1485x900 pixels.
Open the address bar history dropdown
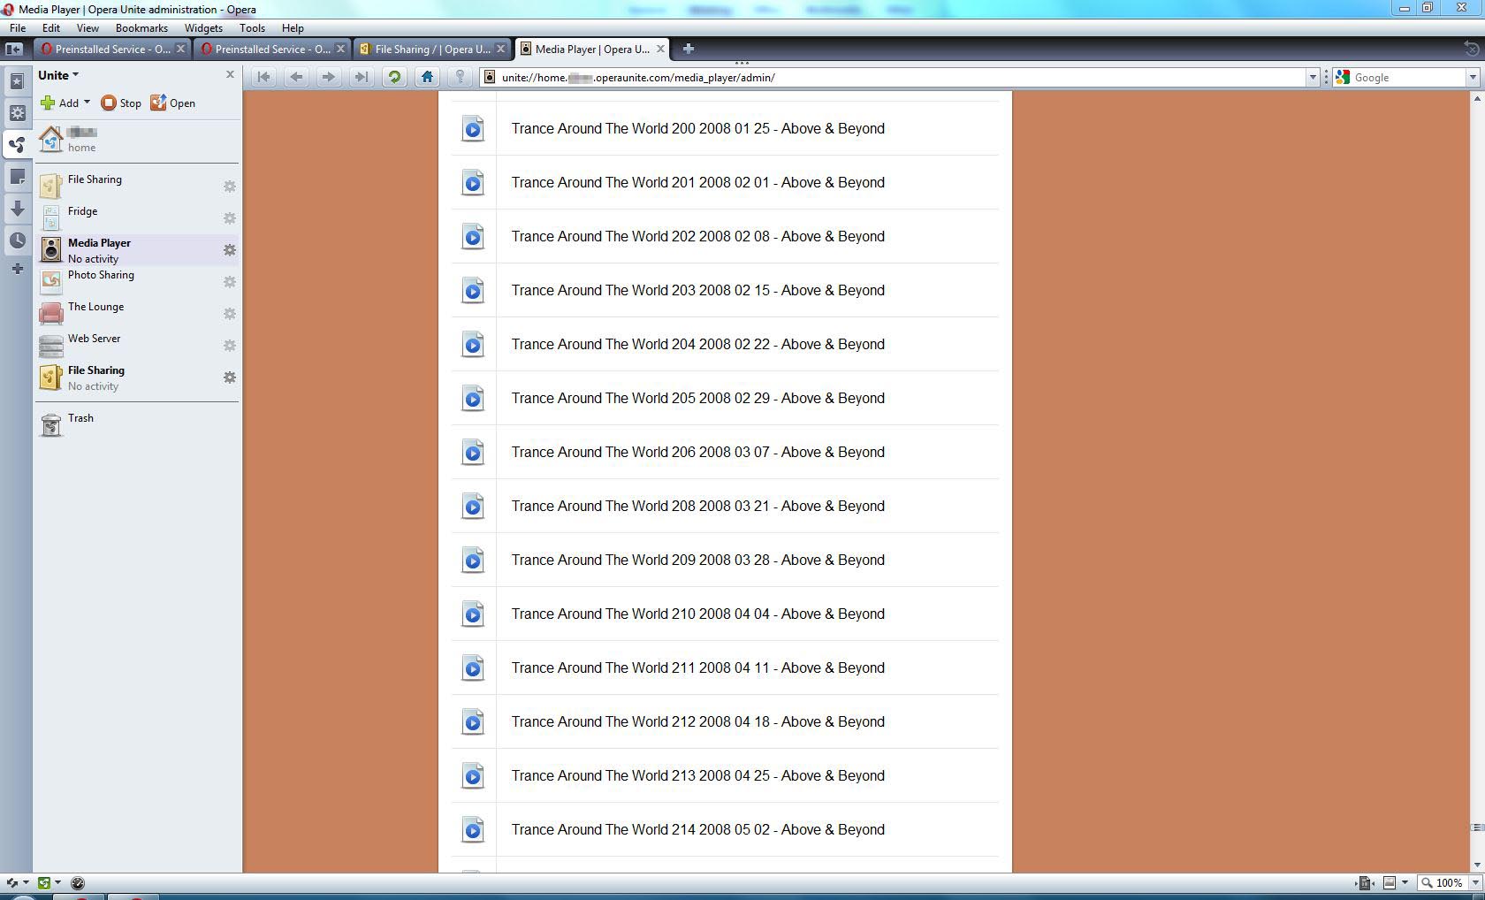(1312, 78)
